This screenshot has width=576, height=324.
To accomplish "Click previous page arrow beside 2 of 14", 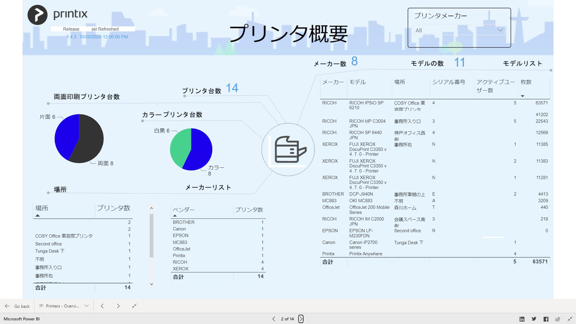I will coord(274,319).
